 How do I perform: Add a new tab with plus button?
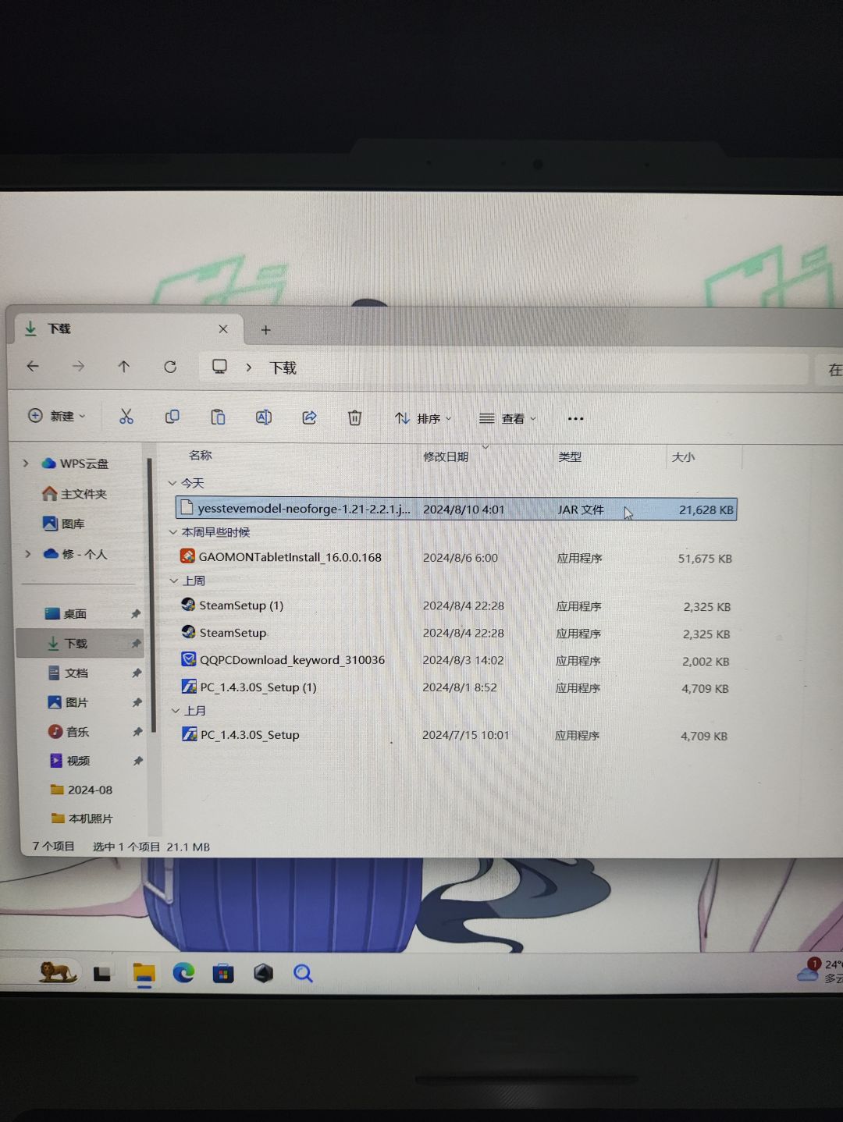pos(265,330)
